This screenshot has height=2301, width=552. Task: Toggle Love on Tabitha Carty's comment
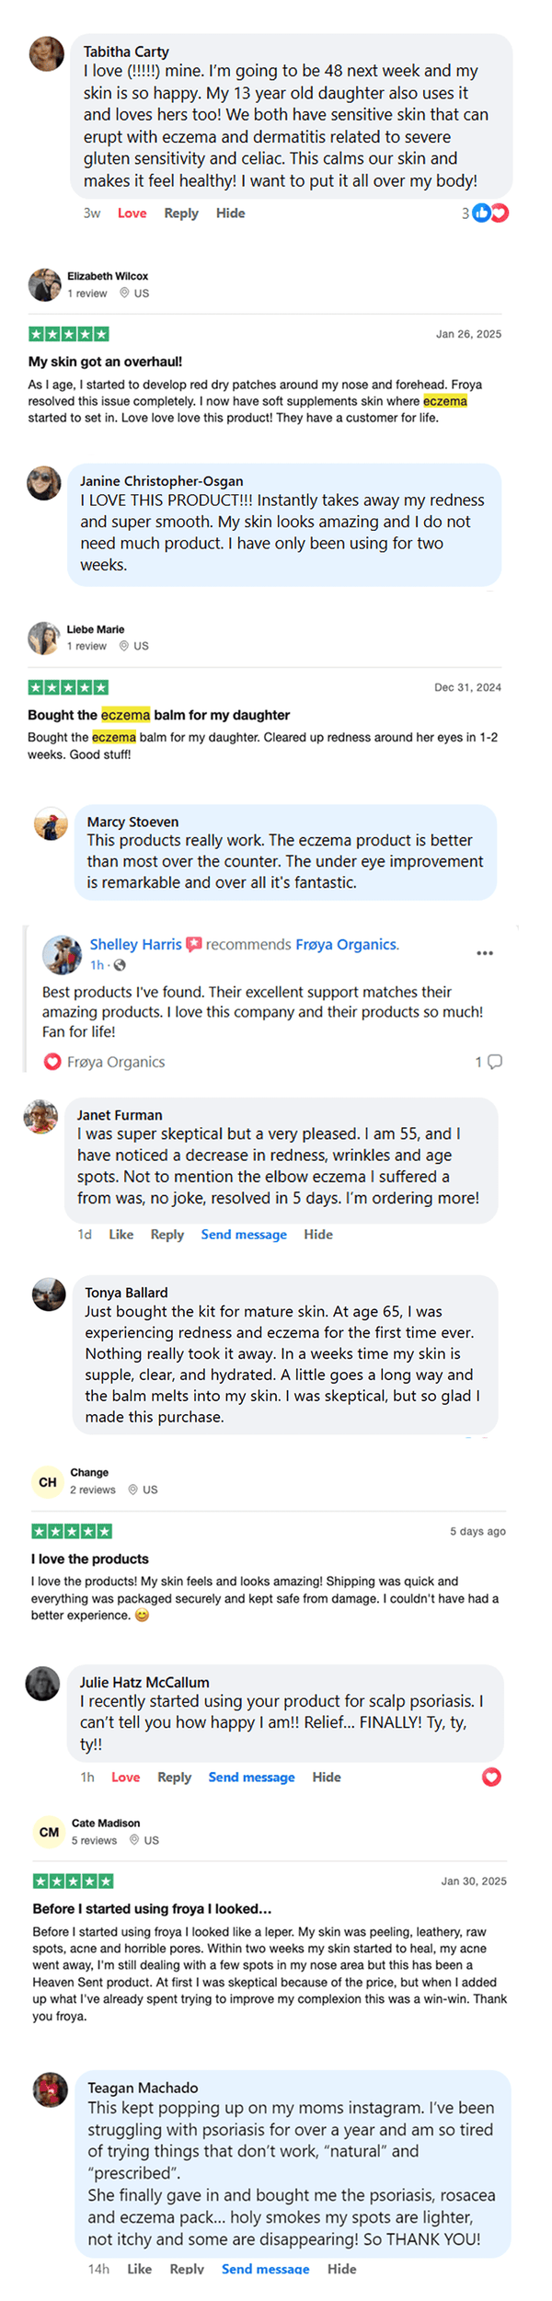[132, 213]
